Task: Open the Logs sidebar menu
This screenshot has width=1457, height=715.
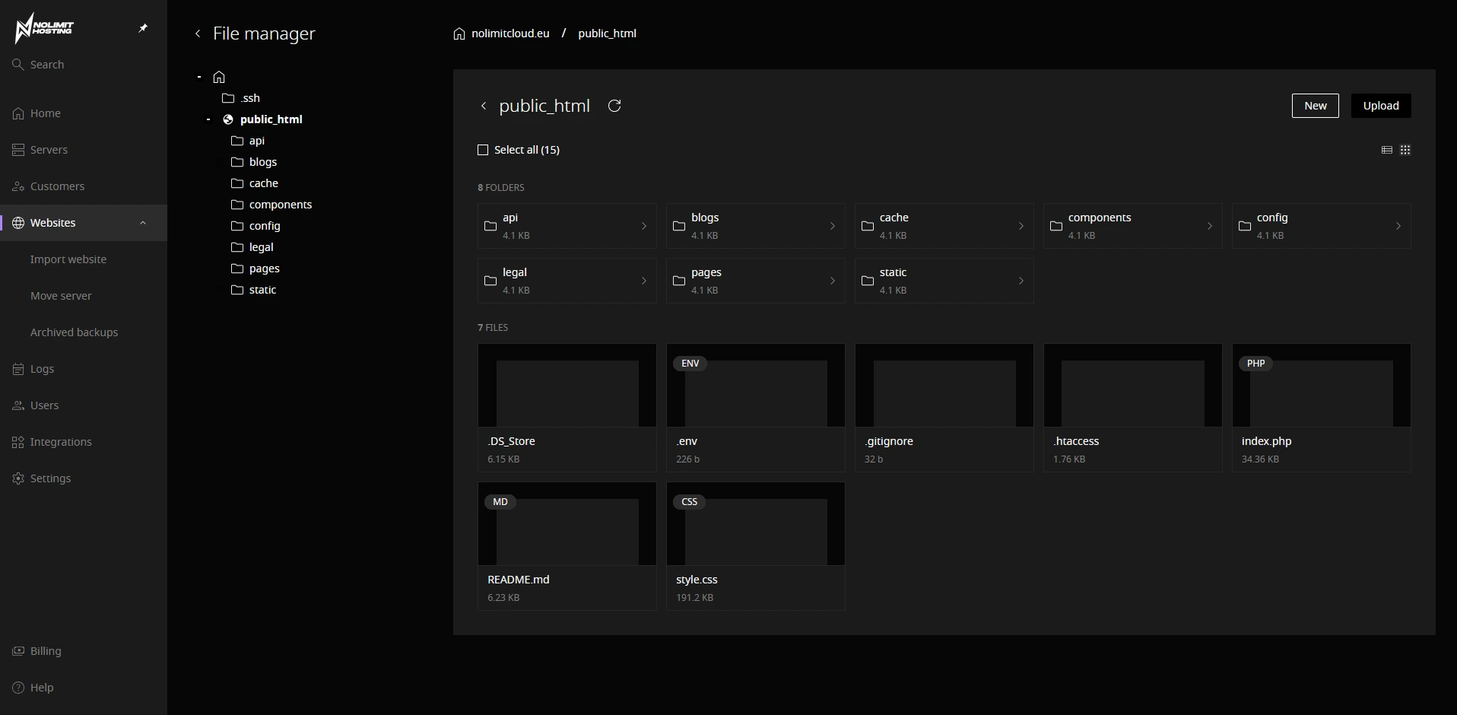Action: 84,369
